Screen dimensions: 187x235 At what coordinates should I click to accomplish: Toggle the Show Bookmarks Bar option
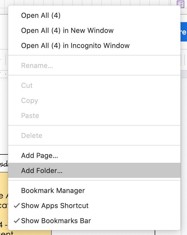click(56, 221)
